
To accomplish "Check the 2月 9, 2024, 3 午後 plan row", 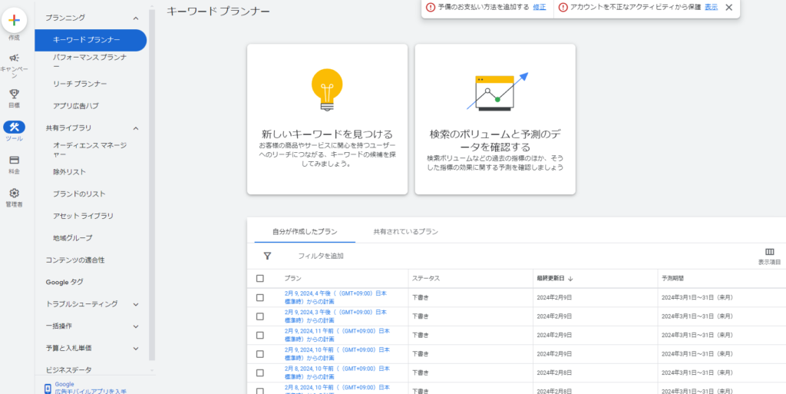I will [259, 316].
